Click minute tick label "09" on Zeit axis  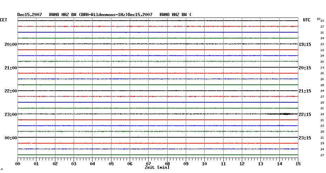186,164
